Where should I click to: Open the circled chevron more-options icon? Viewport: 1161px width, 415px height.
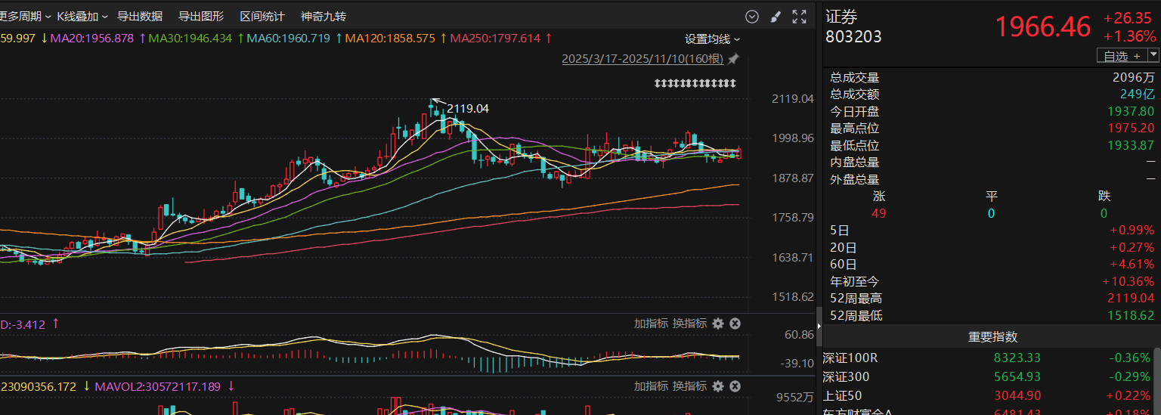pos(751,17)
